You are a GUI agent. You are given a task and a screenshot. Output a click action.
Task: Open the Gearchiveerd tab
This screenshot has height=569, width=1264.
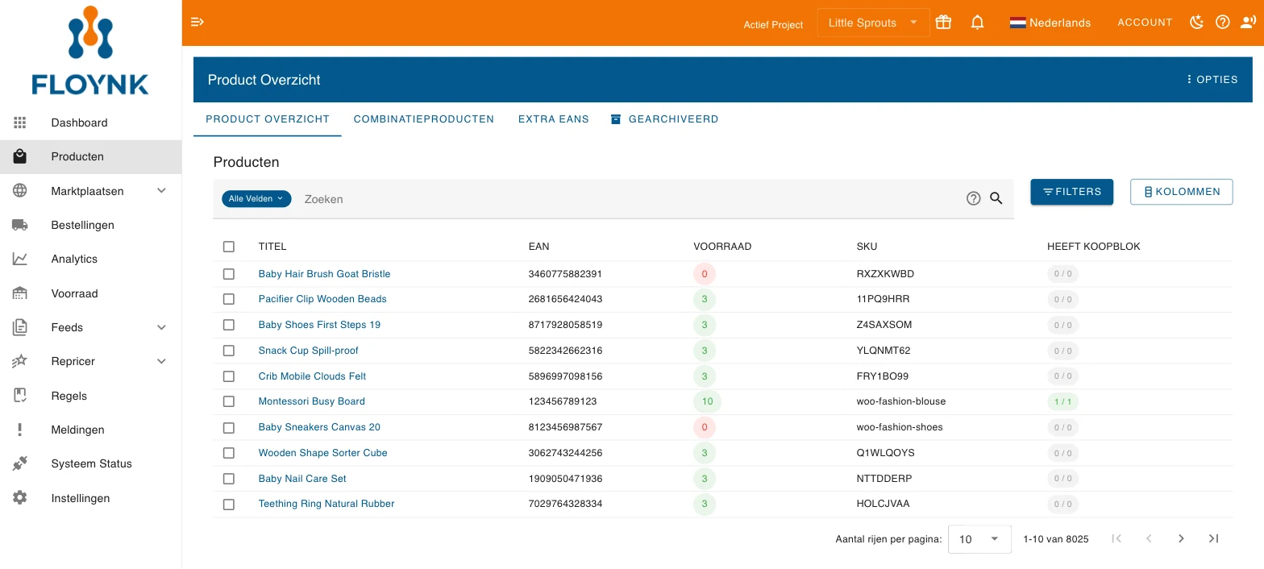tap(664, 119)
